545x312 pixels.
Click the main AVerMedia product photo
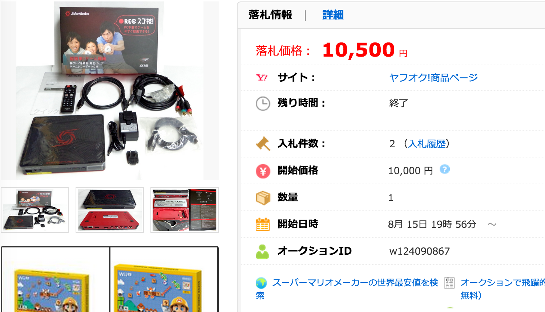(109, 90)
